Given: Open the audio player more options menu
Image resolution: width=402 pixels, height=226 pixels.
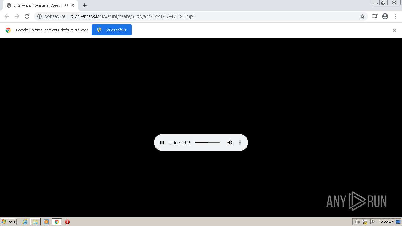Looking at the screenshot, I should (x=240, y=143).
